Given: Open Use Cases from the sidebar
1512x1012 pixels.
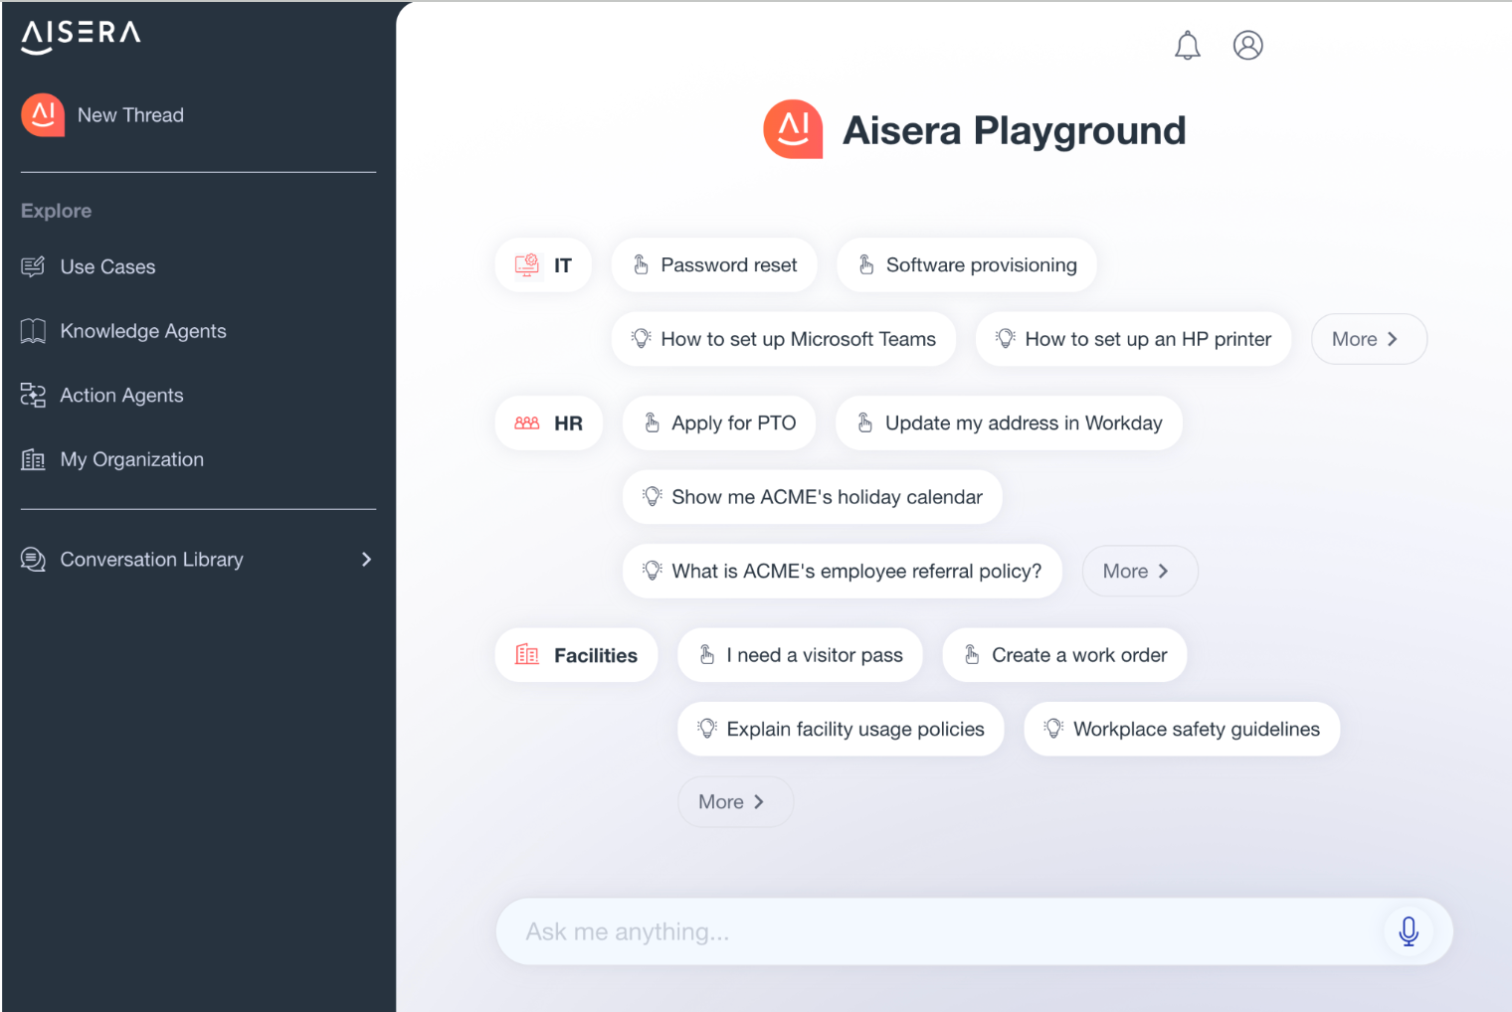Looking at the screenshot, I should (x=107, y=266).
